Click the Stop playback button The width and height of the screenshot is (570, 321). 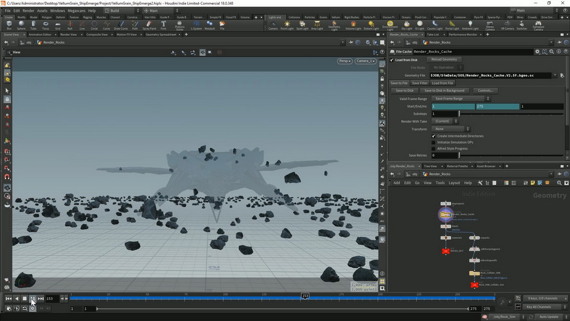tap(25, 299)
